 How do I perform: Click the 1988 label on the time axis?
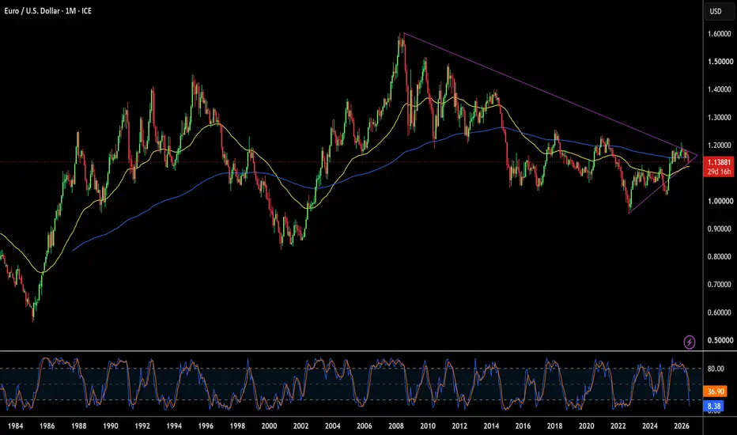coord(78,426)
